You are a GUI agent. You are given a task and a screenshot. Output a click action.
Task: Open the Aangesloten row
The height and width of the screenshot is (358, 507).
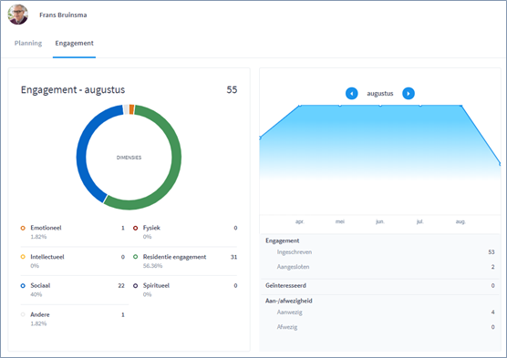click(380, 267)
